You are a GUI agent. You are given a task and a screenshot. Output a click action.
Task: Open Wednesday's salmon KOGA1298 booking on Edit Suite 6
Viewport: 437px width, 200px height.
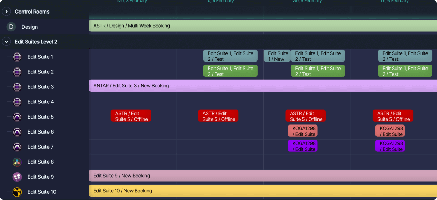point(303,131)
